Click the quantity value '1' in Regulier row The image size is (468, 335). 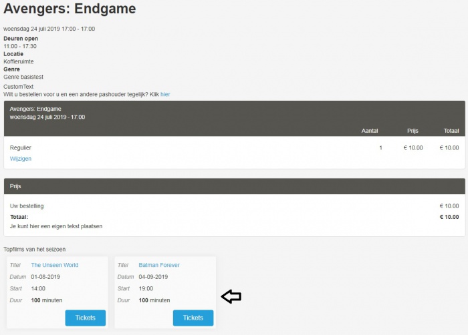pyautogui.click(x=381, y=148)
